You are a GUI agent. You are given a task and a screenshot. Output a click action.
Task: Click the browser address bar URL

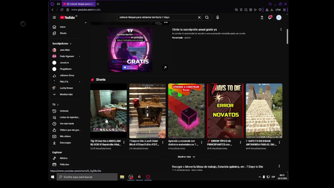(x=86, y=10)
